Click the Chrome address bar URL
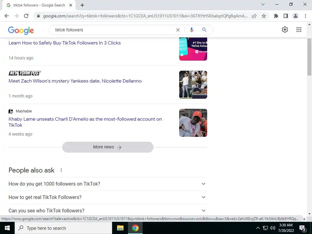Screen dimensions: 312x234 pyautogui.click(x=145, y=16)
